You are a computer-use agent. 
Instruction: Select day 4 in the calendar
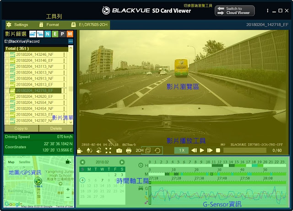point(82,180)
